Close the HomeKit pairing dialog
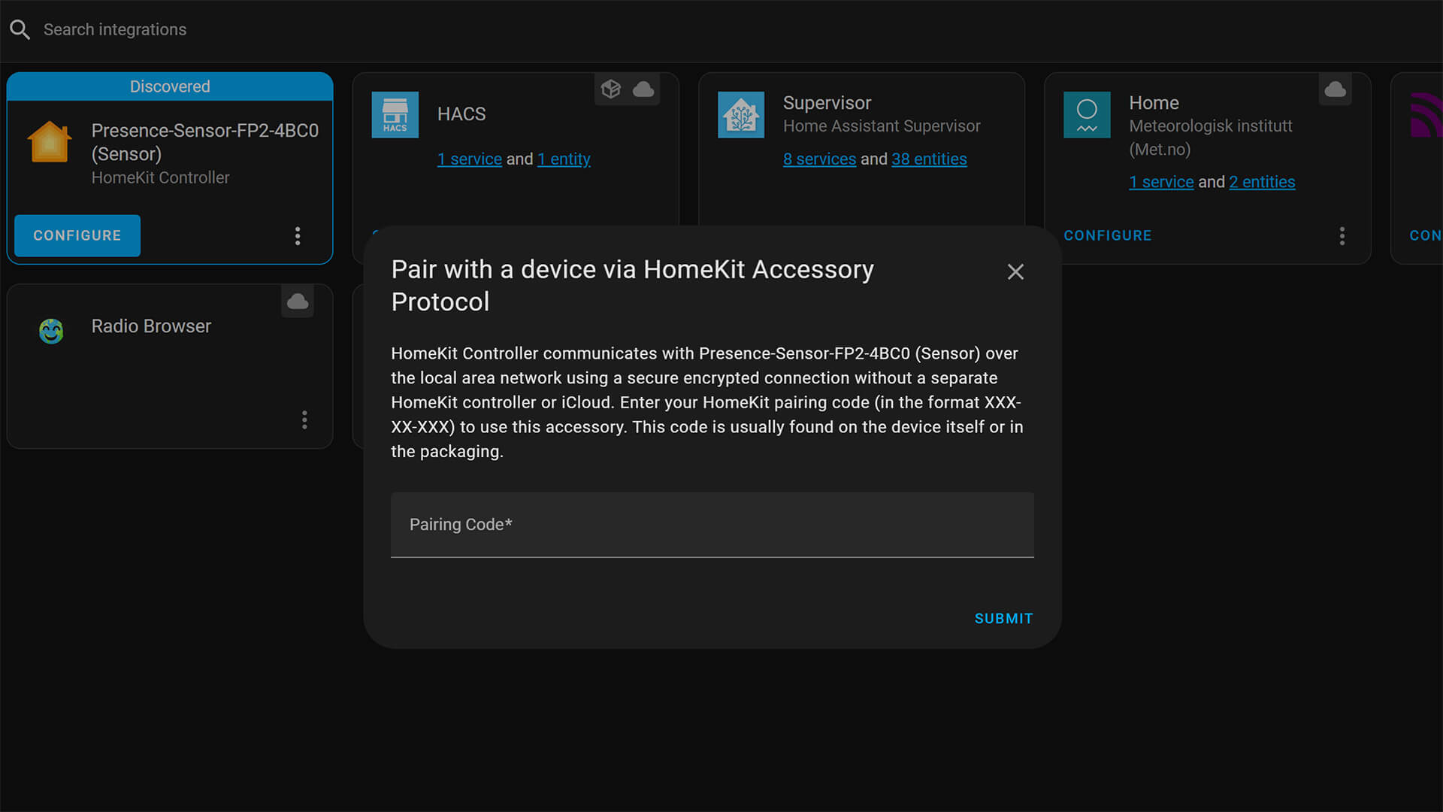Image resolution: width=1443 pixels, height=812 pixels. coord(1016,271)
